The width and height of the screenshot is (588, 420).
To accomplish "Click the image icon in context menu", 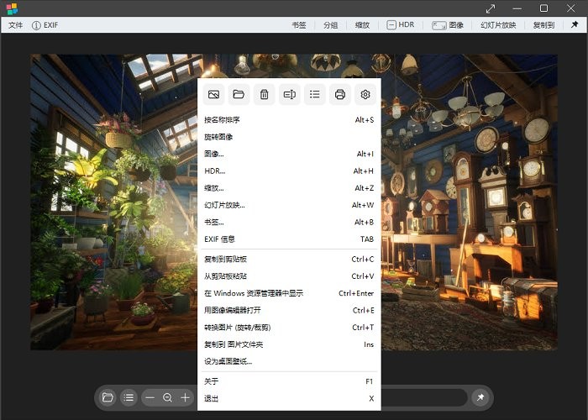I will (214, 94).
